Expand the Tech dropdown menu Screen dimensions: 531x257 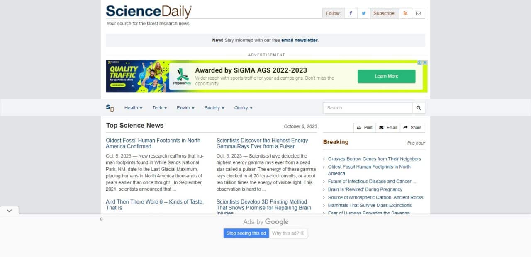click(160, 108)
